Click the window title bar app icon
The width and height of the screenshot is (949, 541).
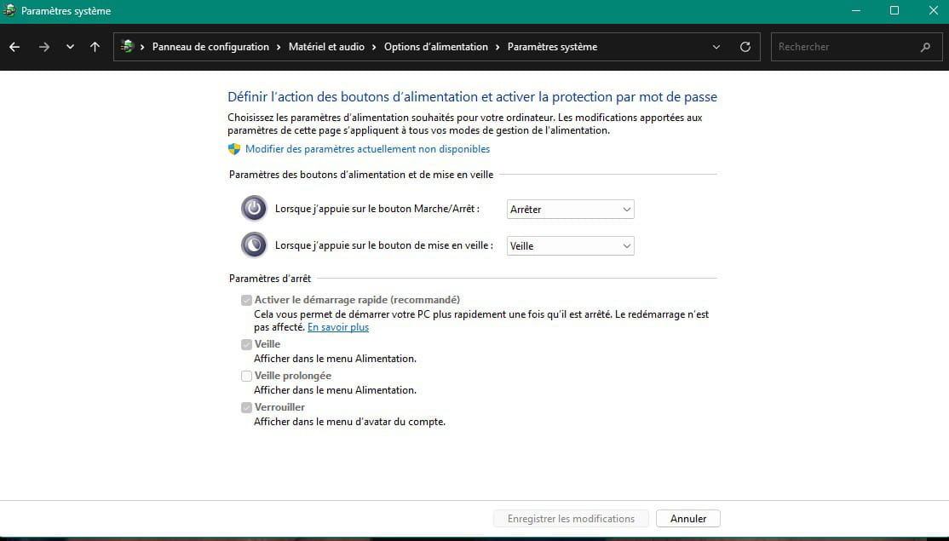click(9, 11)
